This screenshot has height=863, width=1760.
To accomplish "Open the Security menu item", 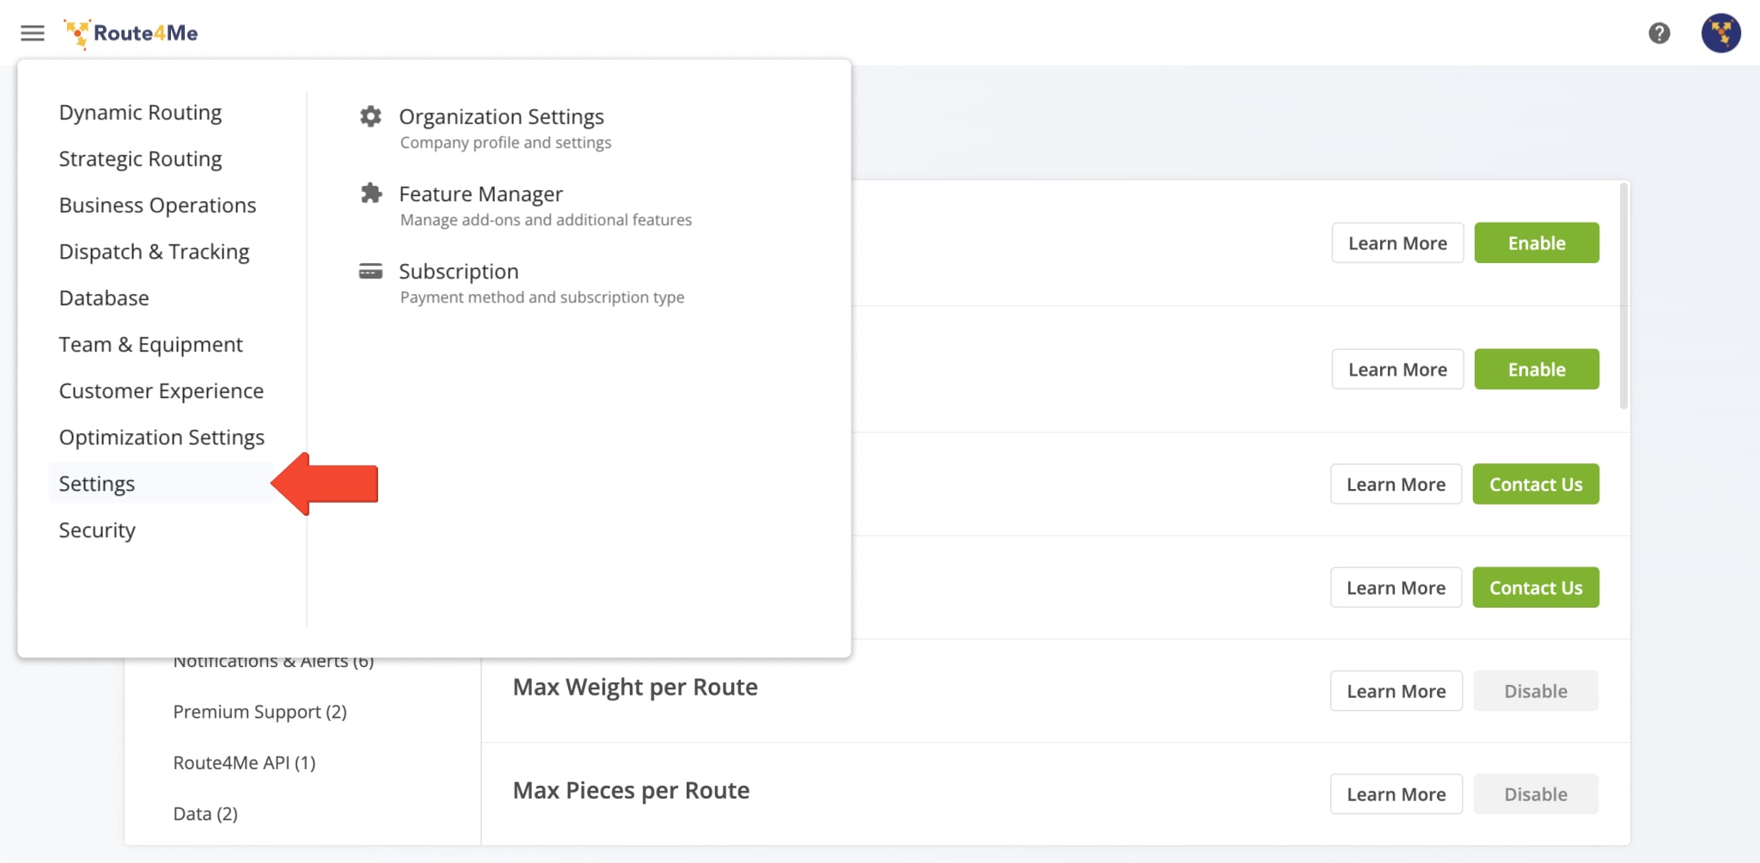I will [x=97, y=530].
